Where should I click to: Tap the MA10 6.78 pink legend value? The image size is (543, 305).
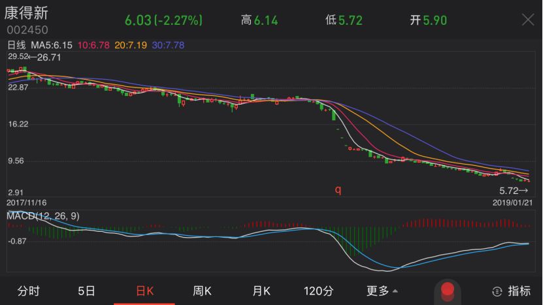pos(93,45)
